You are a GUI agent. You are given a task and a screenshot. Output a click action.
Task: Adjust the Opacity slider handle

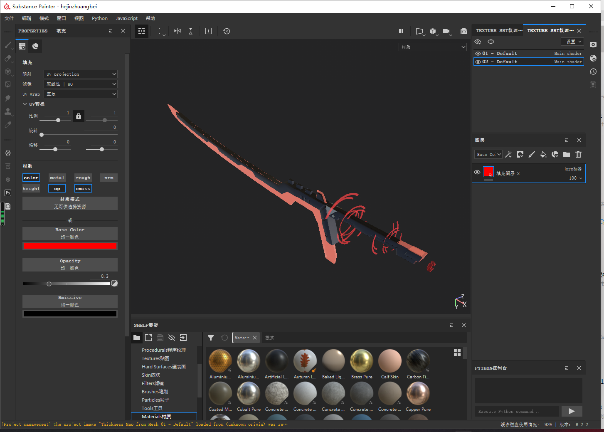[49, 284]
